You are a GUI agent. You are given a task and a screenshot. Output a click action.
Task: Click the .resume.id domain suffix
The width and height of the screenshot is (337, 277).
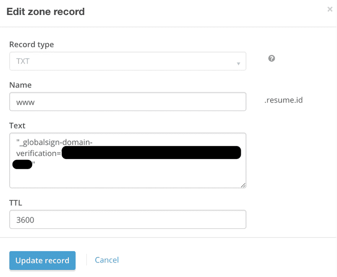click(x=284, y=101)
